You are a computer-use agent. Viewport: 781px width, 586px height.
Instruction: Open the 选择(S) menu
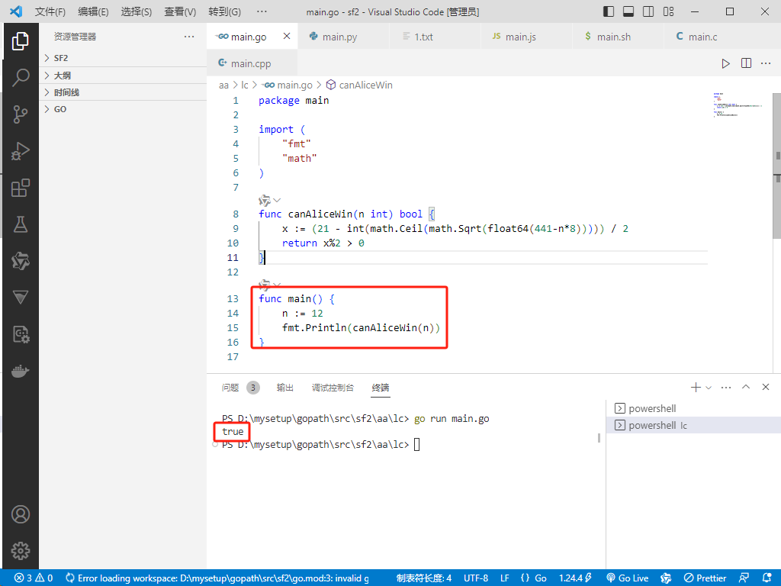[137, 11]
